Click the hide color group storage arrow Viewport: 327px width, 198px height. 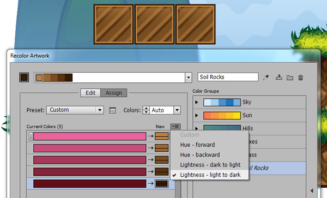pos(312,190)
